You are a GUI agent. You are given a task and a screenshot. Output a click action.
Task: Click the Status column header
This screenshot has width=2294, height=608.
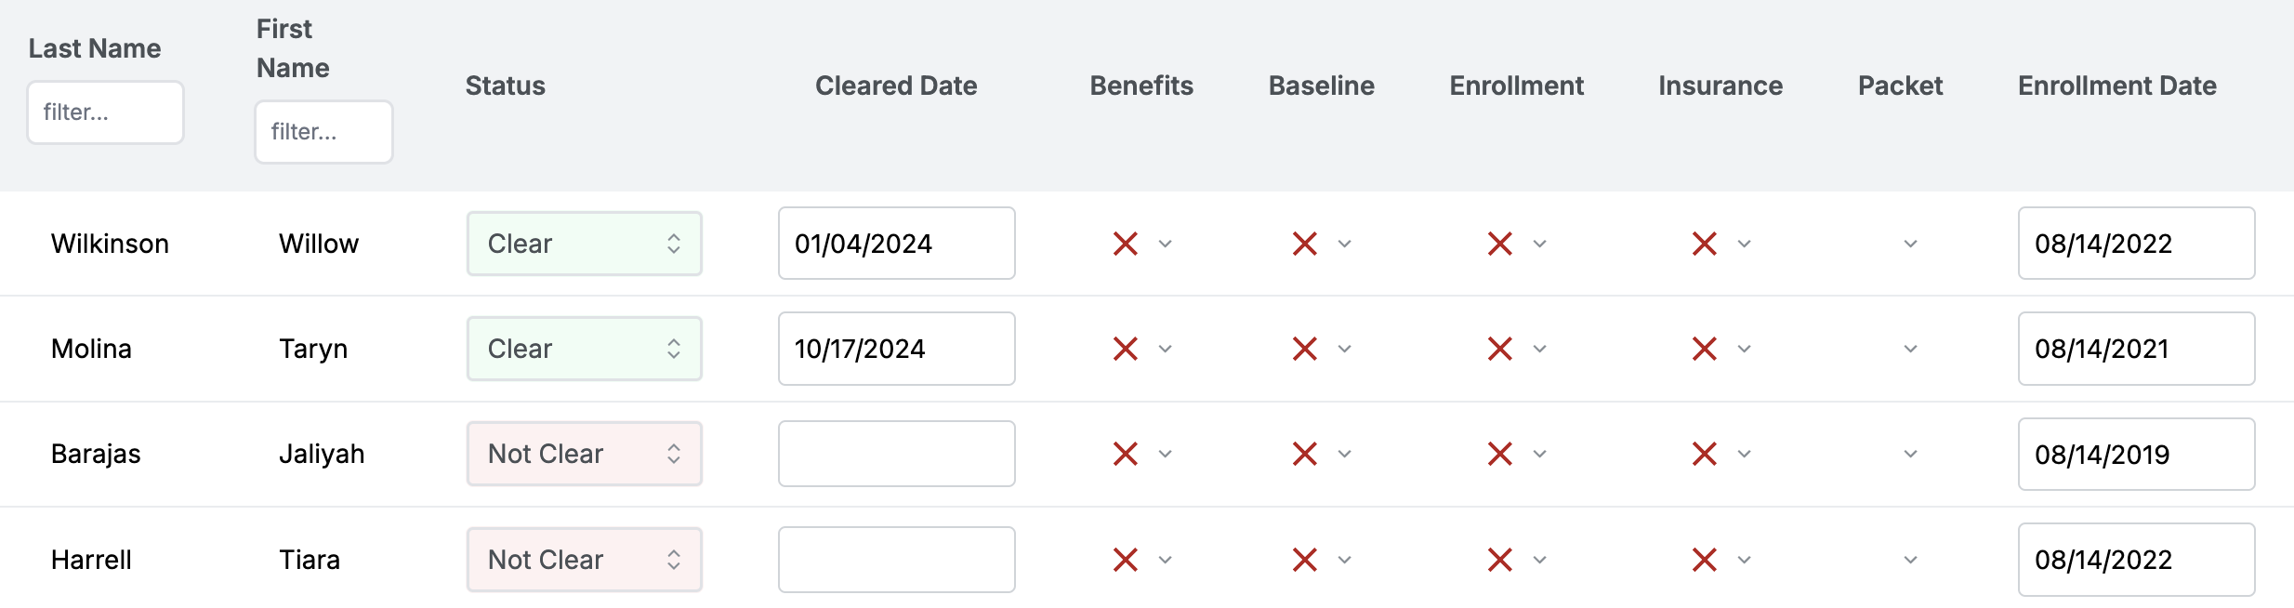click(x=505, y=86)
